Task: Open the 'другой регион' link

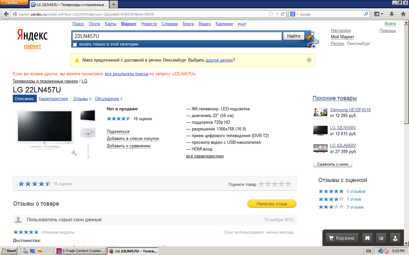Action: tap(219, 60)
